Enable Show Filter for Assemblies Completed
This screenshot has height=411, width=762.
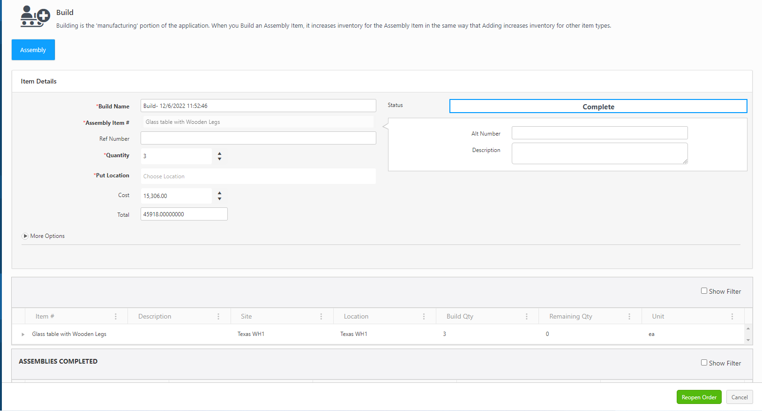tap(704, 363)
